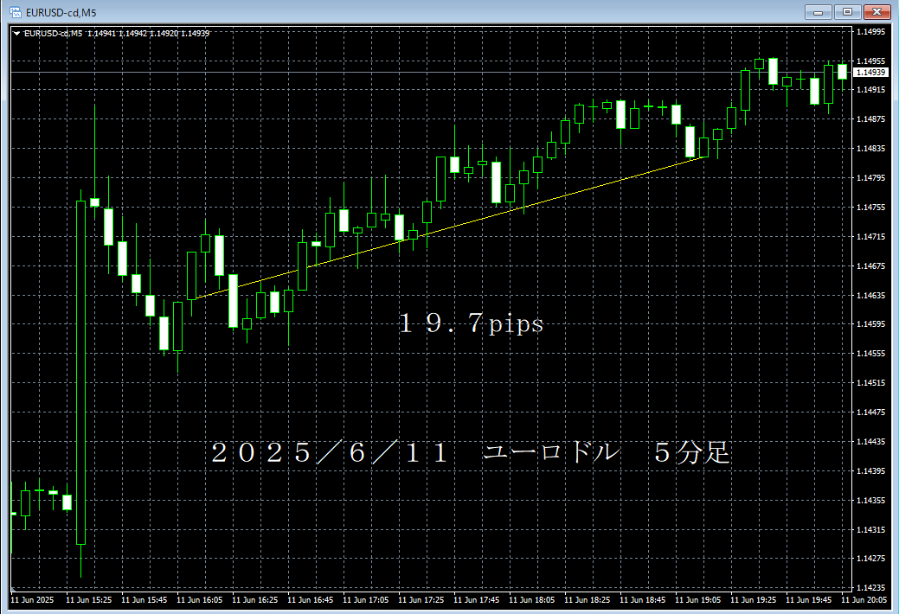Select the 2025/6/11 ユーロドル 5分足 text label
The width and height of the screenshot is (899, 614).
(x=472, y=453)
